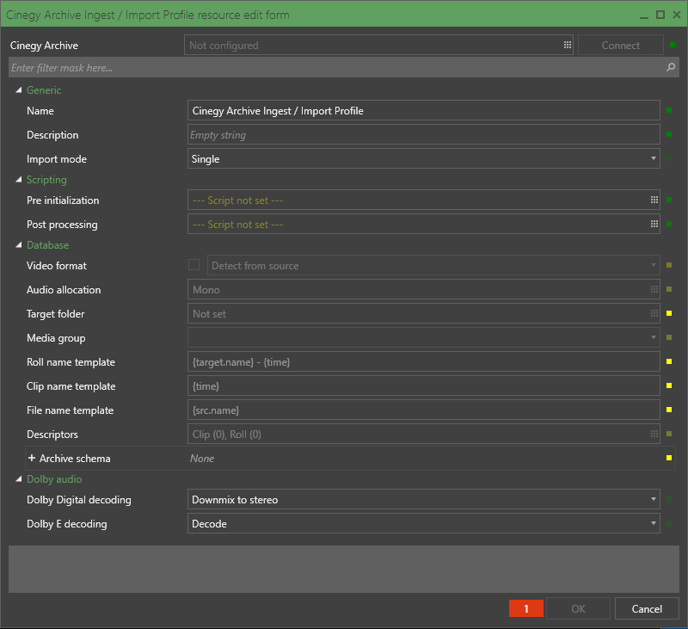The width and height of the screenshot is (688, 629).
Task: Click the yellow indicator beside Archive schema
Action: (x=669, y=458)
